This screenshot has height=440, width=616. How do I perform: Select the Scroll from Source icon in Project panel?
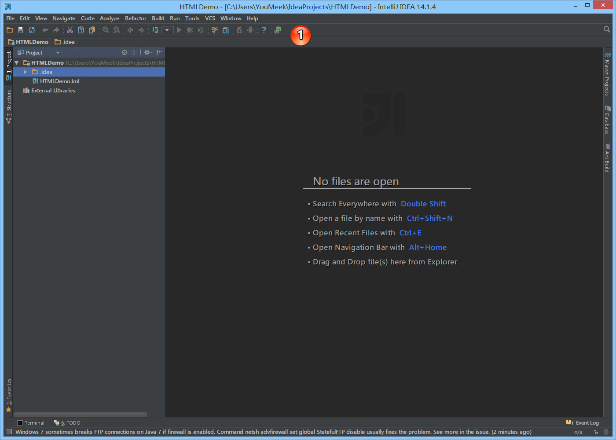coord(125,52)
